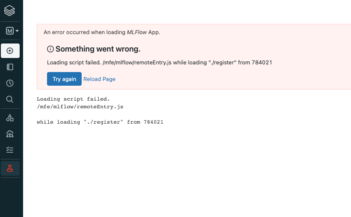Click the Databricks logo icon
351x217 pixels.
pyautogui.click(x=10, y=10)
